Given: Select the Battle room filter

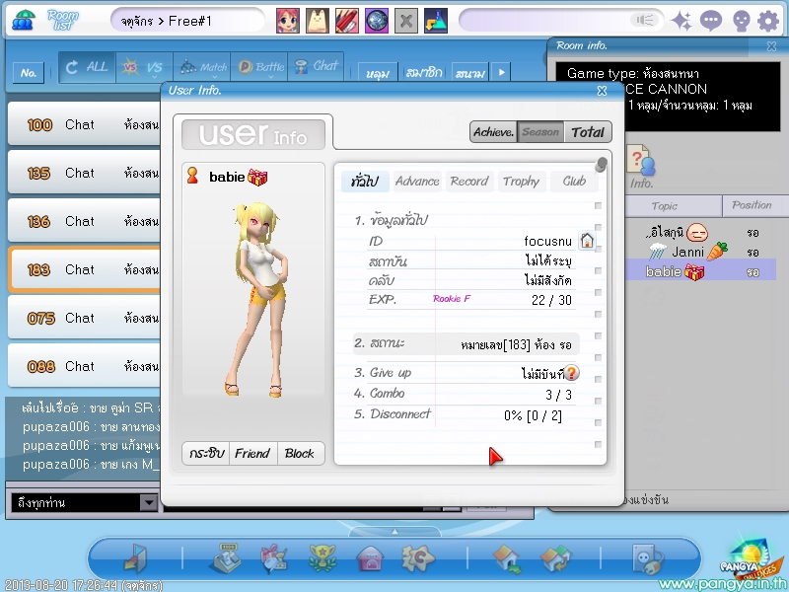Looking at the screenshot, I should (259, 67).
